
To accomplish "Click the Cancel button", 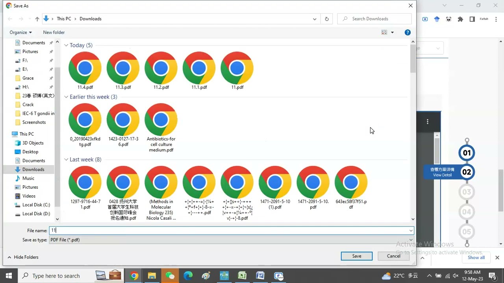I will 393,256.
